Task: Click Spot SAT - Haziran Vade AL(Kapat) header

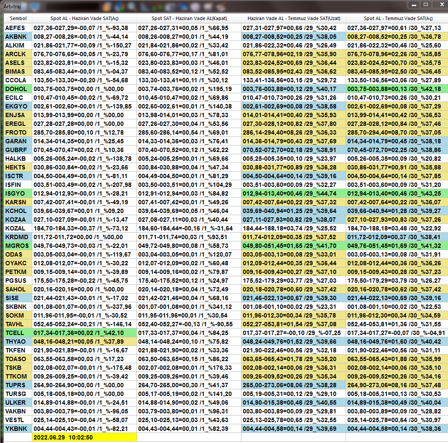Action: tap(189, 18)
